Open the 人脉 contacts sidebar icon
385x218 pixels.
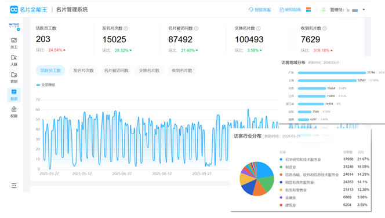[14, 60]
